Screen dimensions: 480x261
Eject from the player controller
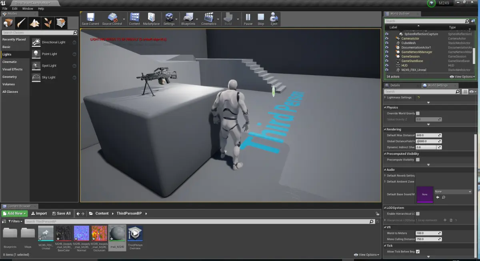coord(274,19)
